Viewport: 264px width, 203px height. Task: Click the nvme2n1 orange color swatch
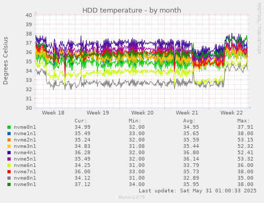click(9, 140)
